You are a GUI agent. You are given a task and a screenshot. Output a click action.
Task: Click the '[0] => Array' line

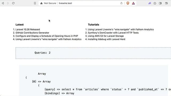pyautogui.click(x=41, y=82)
